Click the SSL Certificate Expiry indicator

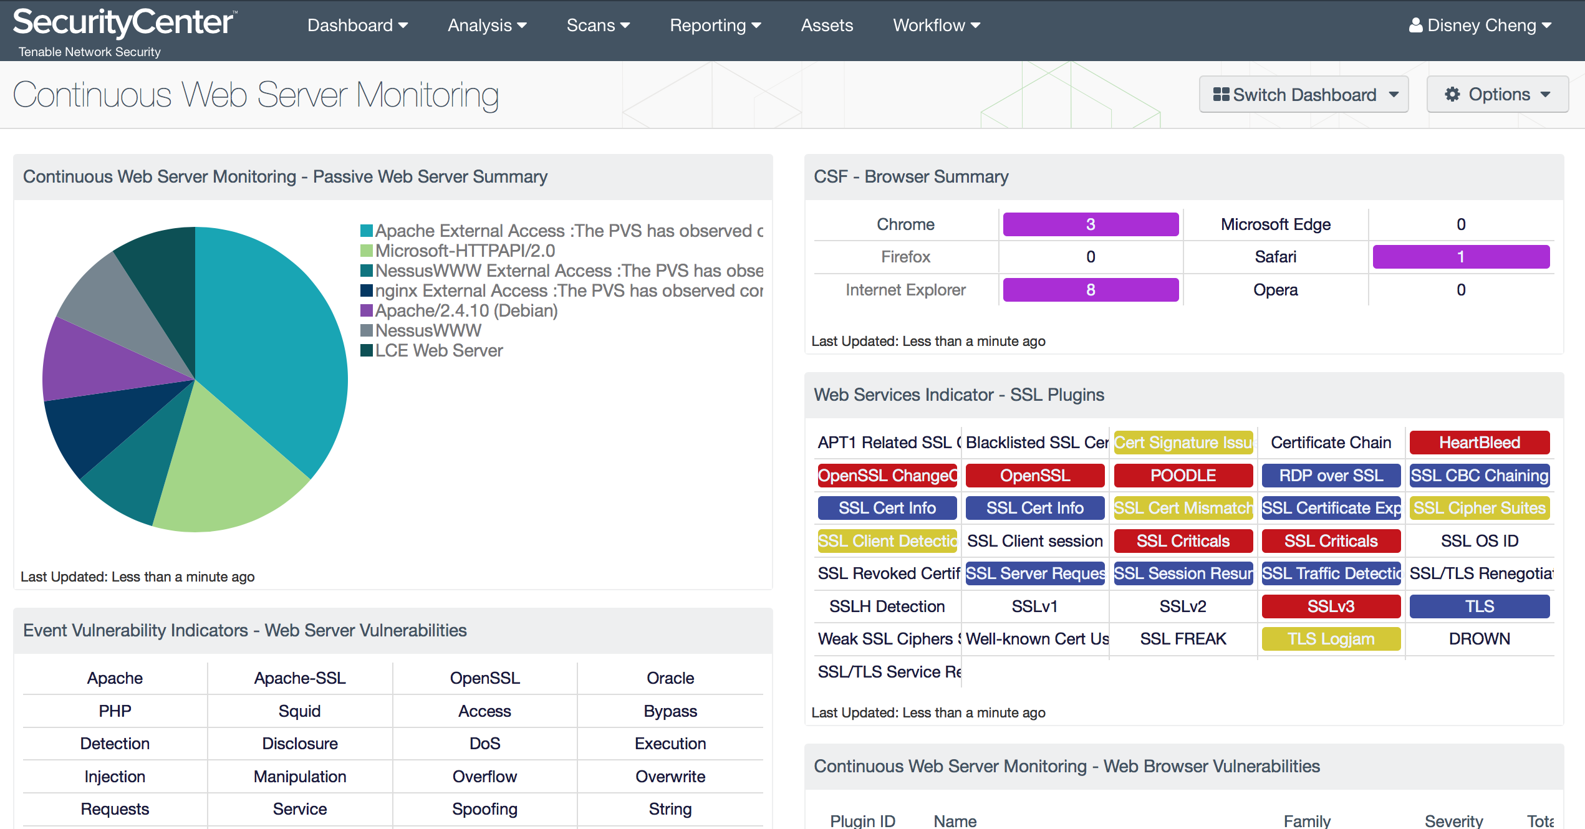[x=1331, y=508]
